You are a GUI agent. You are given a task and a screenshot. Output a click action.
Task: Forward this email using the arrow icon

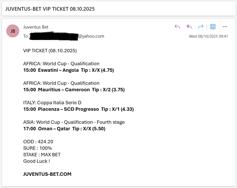coord(201,27)
